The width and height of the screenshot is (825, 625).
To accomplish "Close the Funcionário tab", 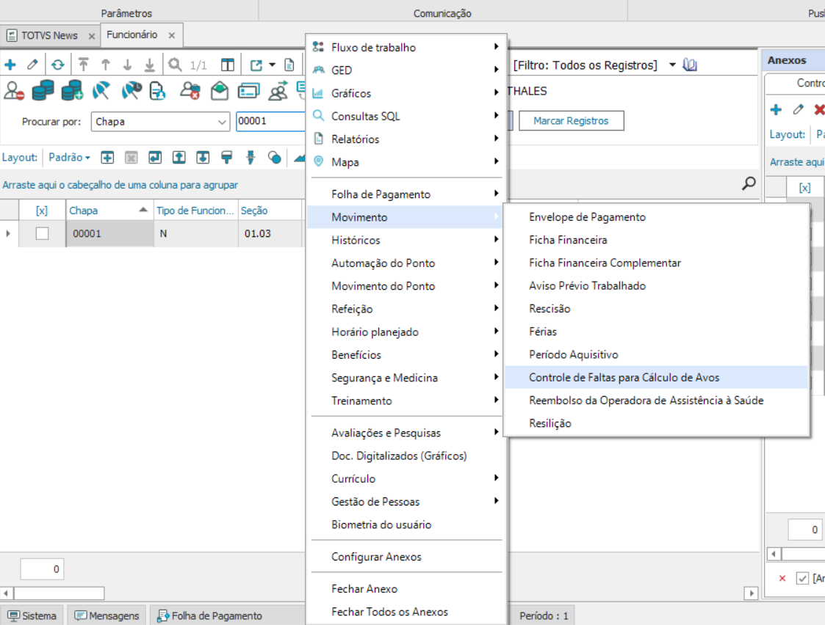I will pyautogui.click(x=171, y=35).
